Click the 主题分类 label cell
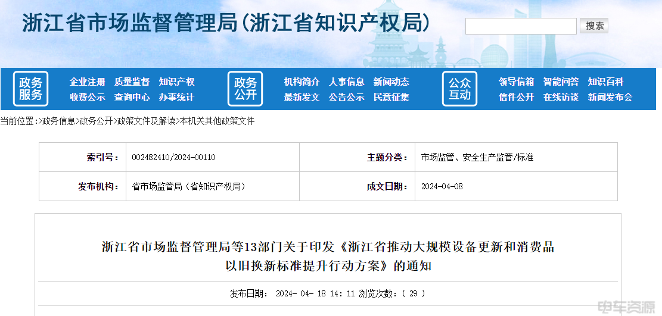The height and width of the screenshot is (316, 662). tap(357, 157)
